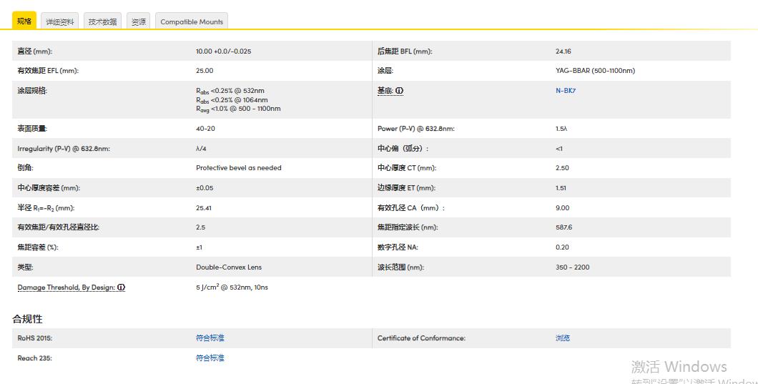Click the Rabs <0.25% @ 1064nm line
The height and width of the screenshot is (384, 758).
pos(232,99)
